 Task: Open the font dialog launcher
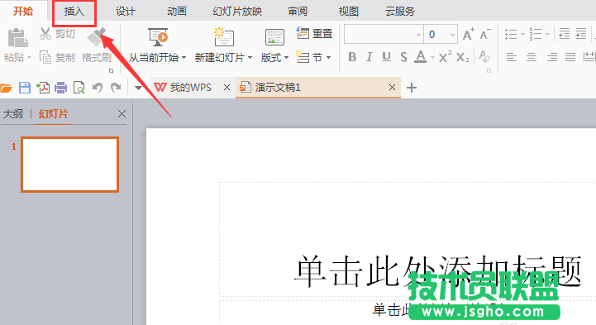tap(489, 70)
